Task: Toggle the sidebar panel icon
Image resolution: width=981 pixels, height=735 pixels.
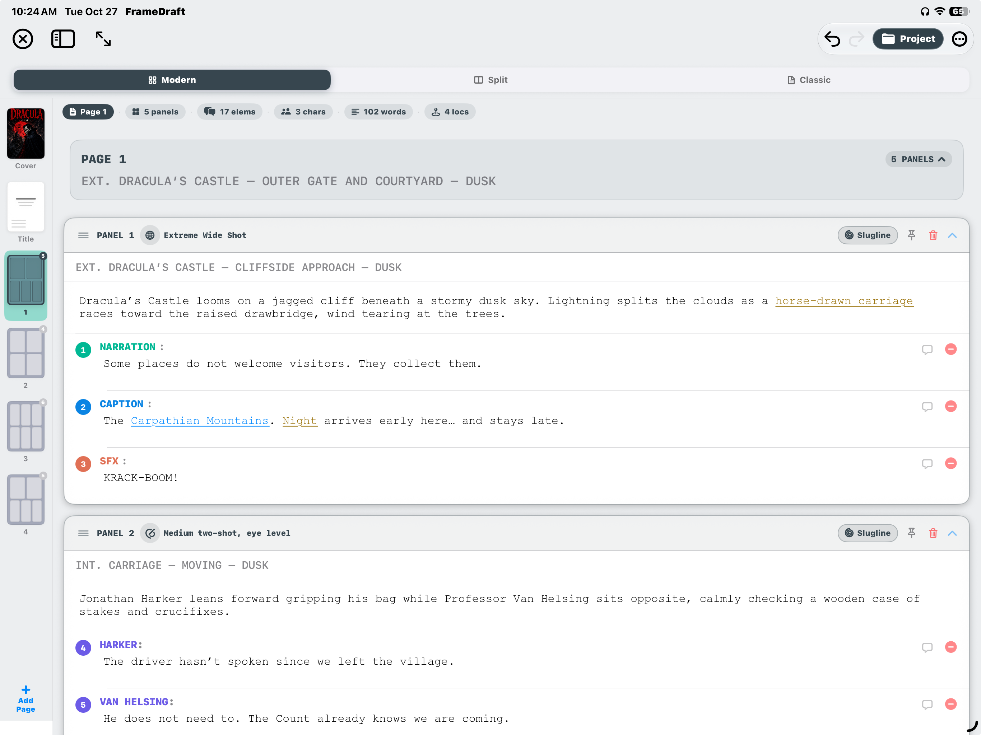Action: (x=63, y=39)
